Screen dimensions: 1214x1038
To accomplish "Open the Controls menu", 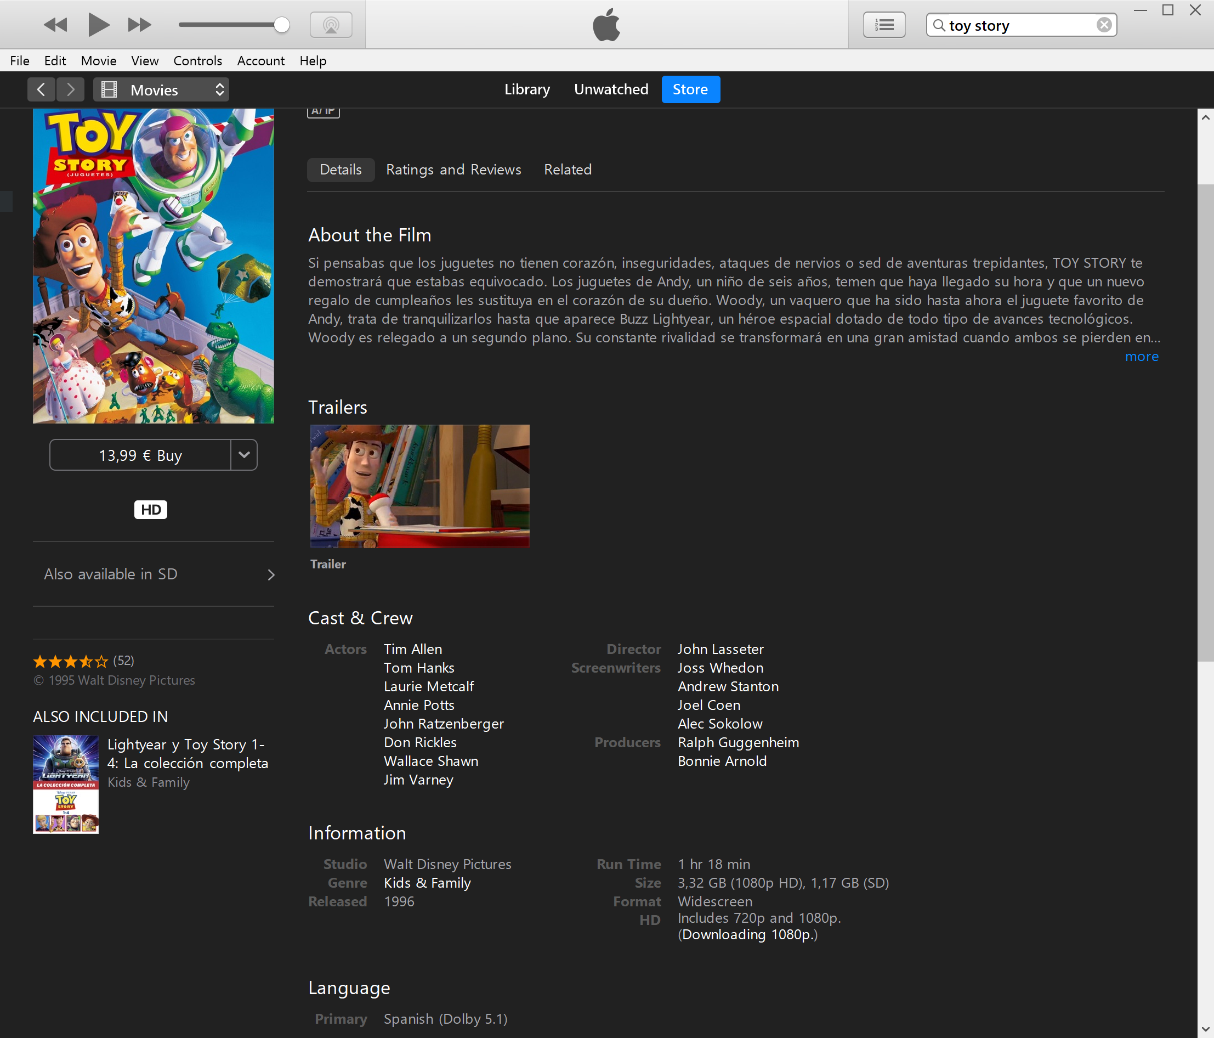I will pyautogui.click(x=197, y=60).
